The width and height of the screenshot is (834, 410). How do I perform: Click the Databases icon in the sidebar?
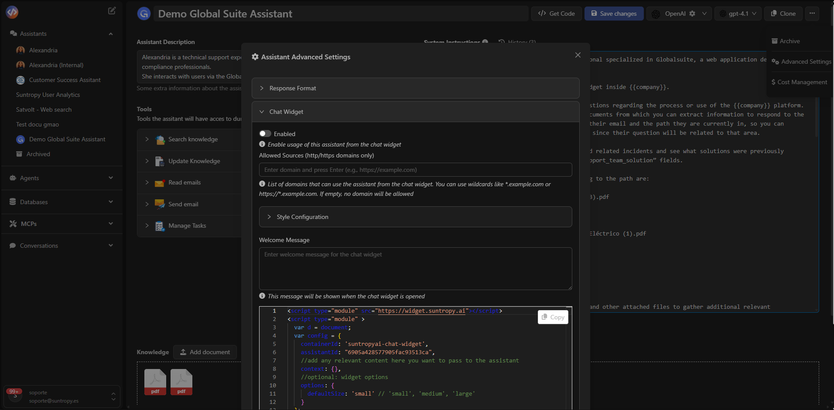click(x=13, y=202)
